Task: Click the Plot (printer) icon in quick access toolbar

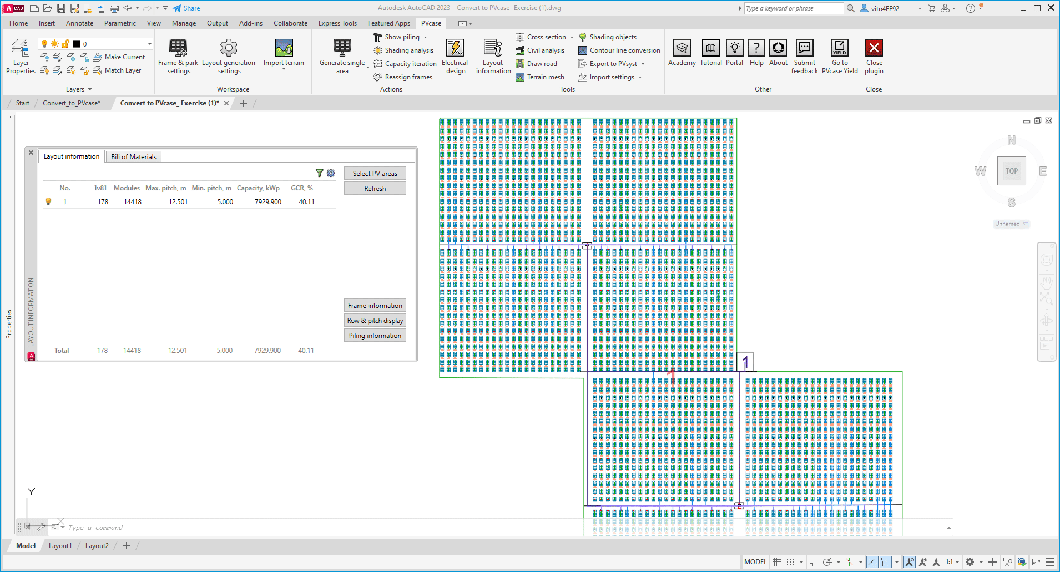Action: click(x=114, y=8)
